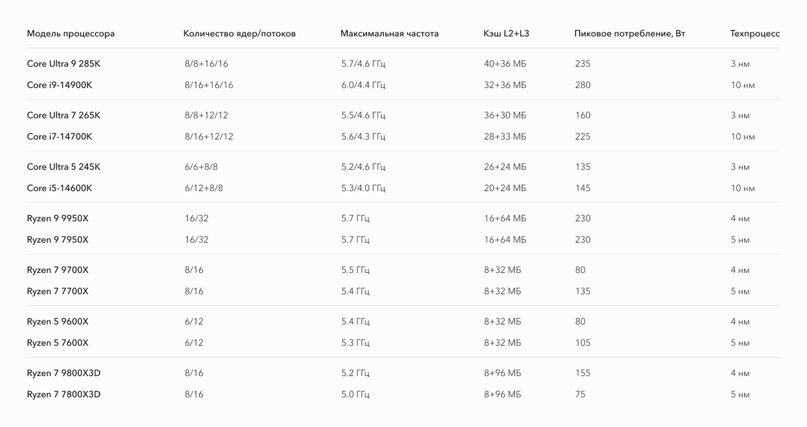Click the Core i5-14600K model name
807x427 pixels.
click(59, 188)
